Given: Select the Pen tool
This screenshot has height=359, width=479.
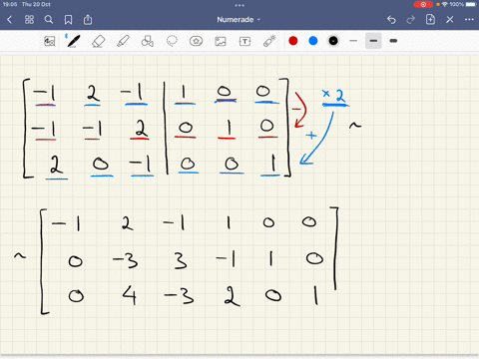Looking at the screenshot, I should tap(73, 41).
